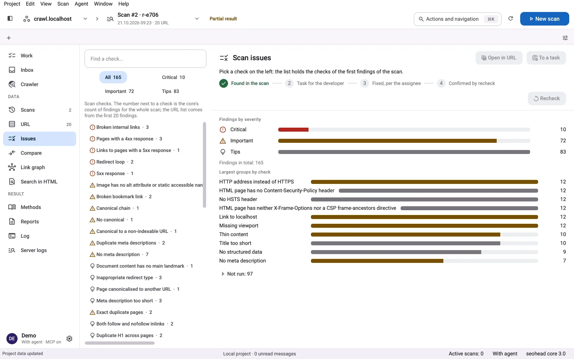The image size is (574, 359).
Task: Toggle the sidebar panel icon
Action: point(10,18)
